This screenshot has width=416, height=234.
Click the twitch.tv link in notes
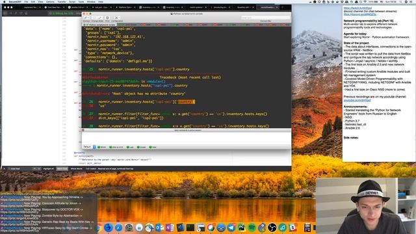357,8
